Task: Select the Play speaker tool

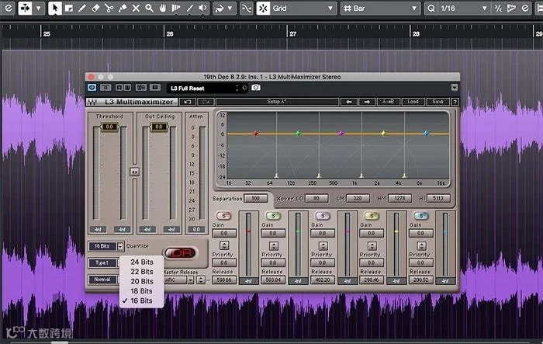Action: pyautogui.click(x=203, y=8)
